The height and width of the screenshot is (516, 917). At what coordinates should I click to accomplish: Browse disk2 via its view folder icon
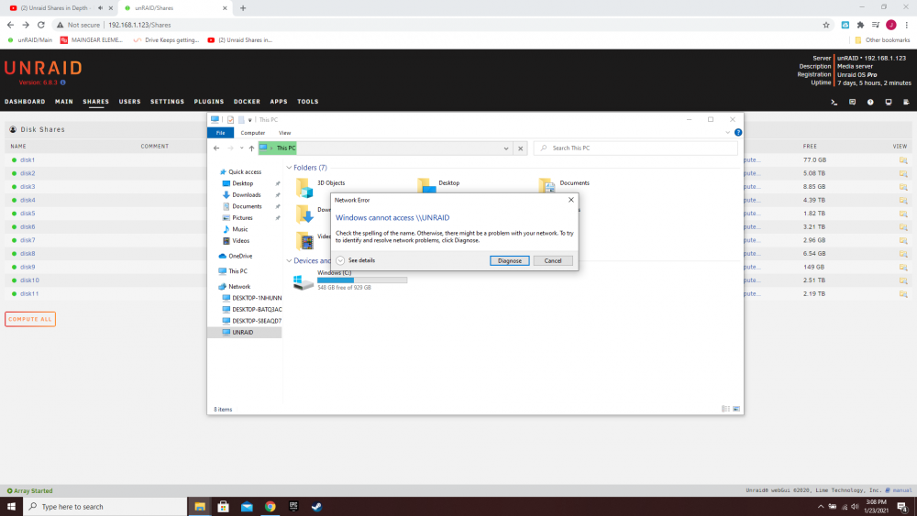[x=903, y=173]
